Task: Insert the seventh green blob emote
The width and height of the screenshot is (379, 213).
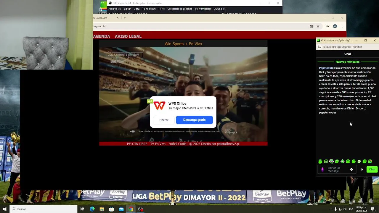Action: point(354,162)
